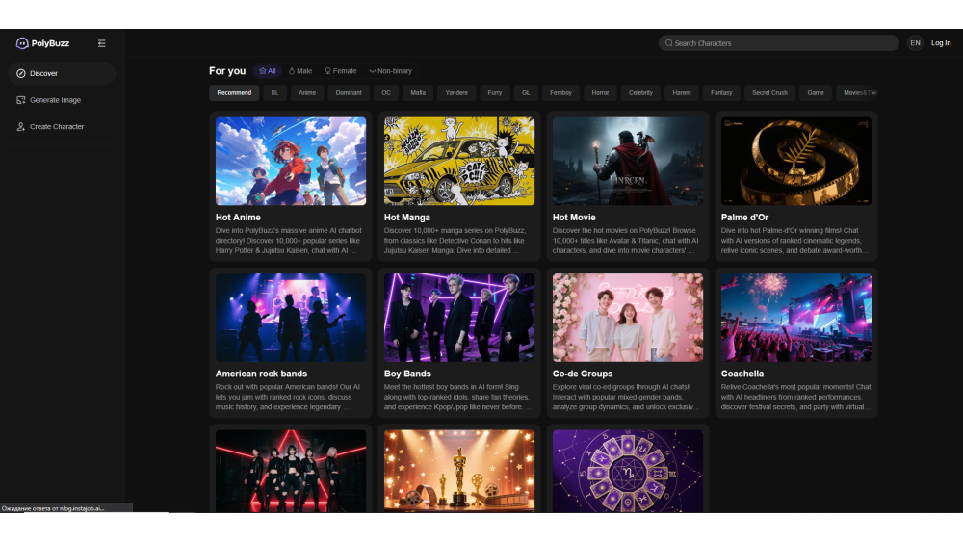This screenshot has height=542, width=963.
Task: Open Generate Image in the sidebar
Action: pos(62,100)
